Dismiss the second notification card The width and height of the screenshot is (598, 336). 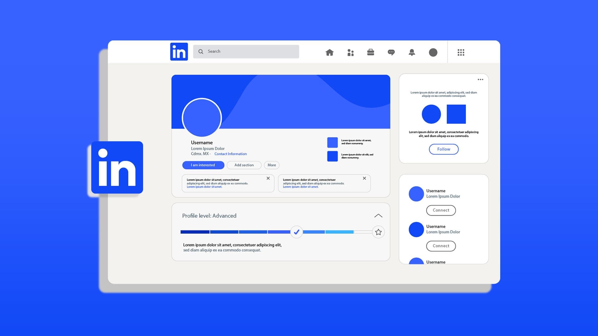coord(365,178)
